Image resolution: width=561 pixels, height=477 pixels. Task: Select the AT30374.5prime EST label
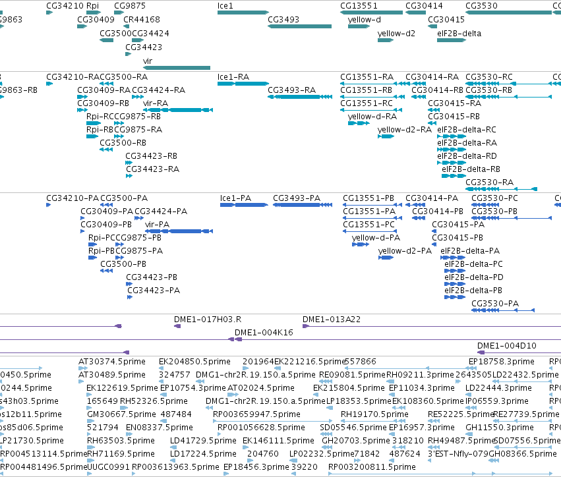click(x=111, y=362)
